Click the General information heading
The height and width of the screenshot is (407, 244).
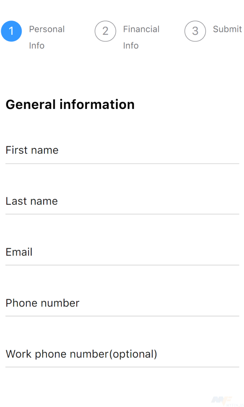(70, 104)
